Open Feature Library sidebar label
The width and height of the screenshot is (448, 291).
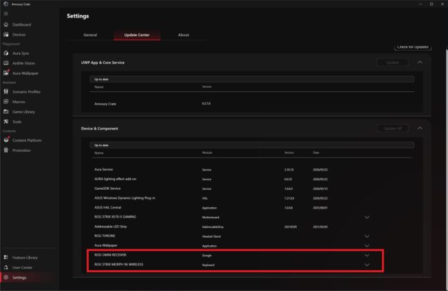pyautogui.click(x=25, y=257)
